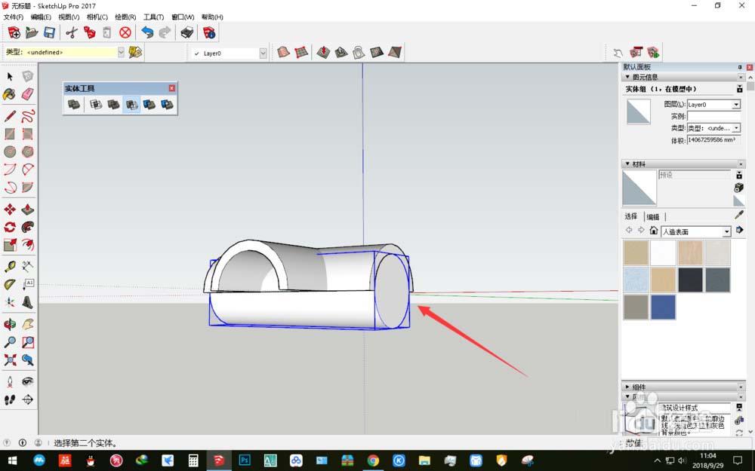Click the Print icon in toolbar
Viewport: 755px width, 471px height.
pos(186,32)
